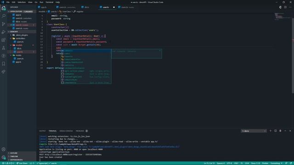Click the errors and warnings counter in the status bar
This screenshot has height=165, width=294.
[x=8, y=163]
